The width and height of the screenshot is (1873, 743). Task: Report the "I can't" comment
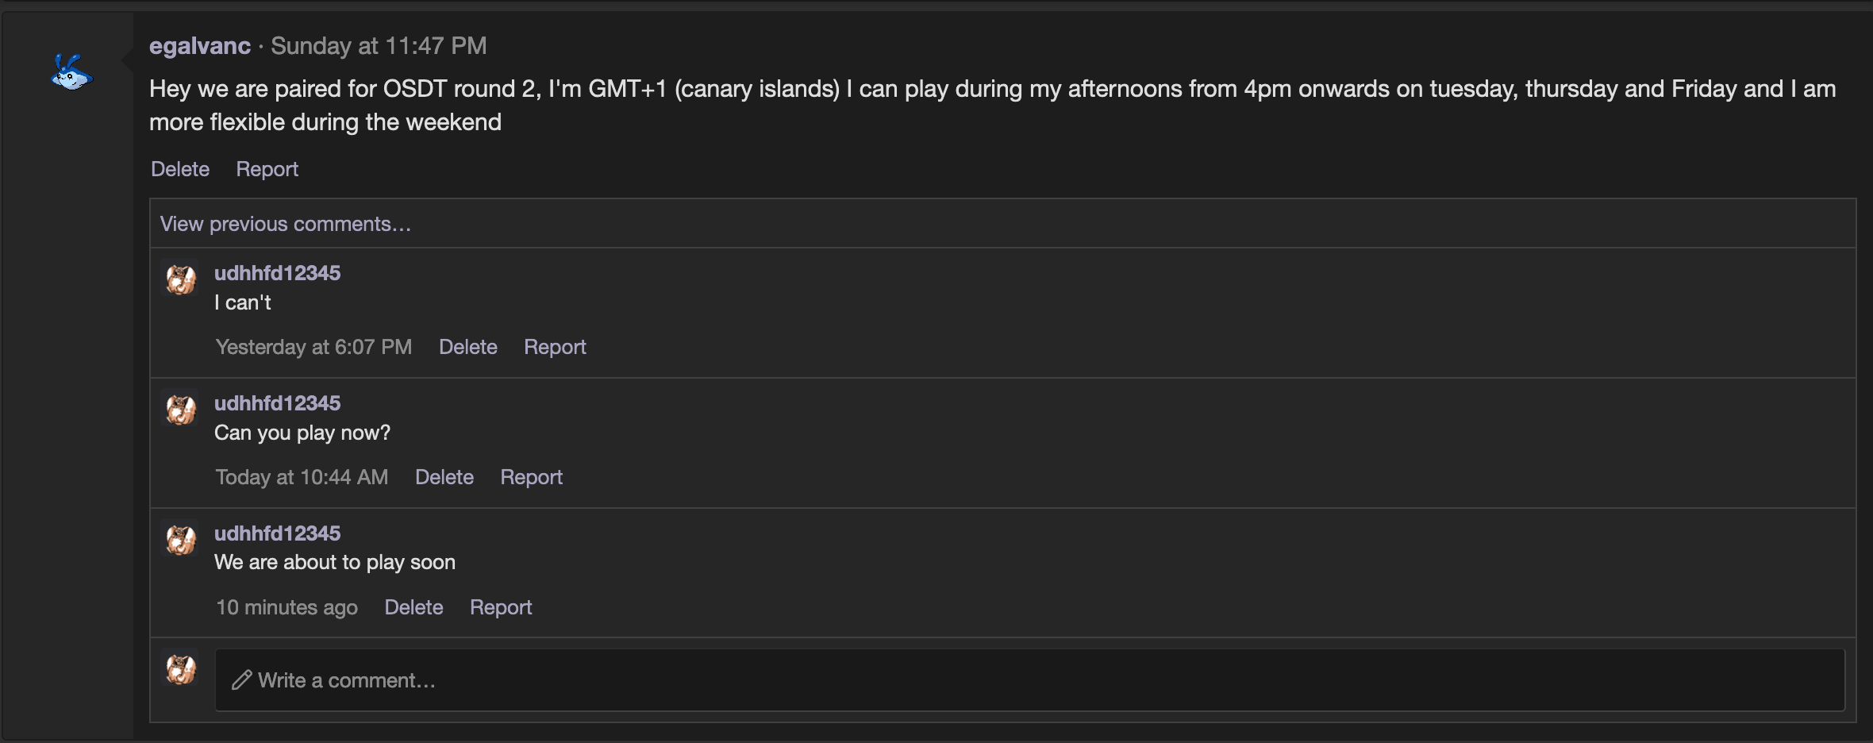click(x=555, y=347)
